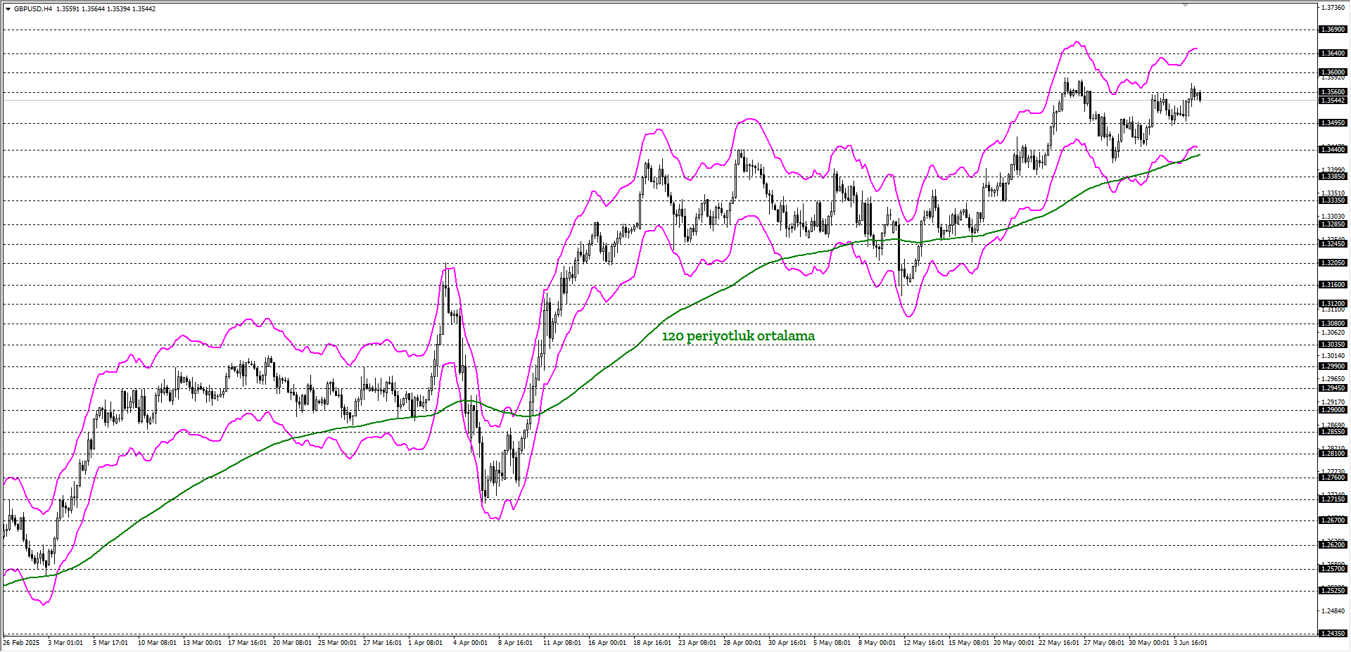The image size is (1351, 652).
Task: Click the small triangle beside GBPUSD,H4
Action: point(8,9)
